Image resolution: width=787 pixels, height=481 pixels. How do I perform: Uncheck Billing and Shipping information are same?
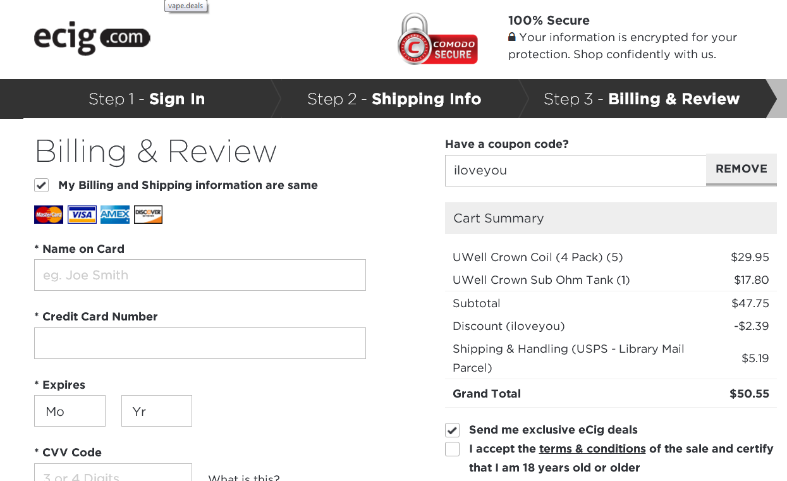pyautogui.click(x=42, y=185)
